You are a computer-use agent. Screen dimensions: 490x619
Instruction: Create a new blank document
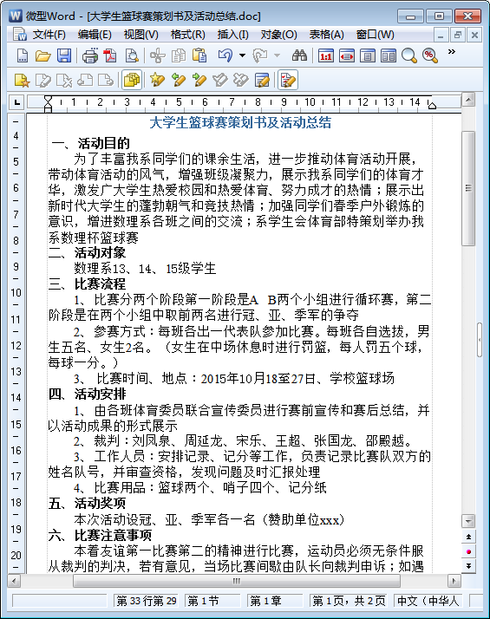22,55
